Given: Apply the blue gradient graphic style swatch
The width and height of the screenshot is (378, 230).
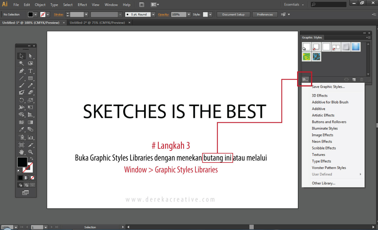Looking at the screenshot, I should (356, 47).
